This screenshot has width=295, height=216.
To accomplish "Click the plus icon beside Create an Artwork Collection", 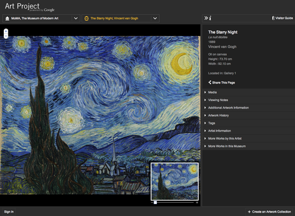I will pyautogui.click(x=249, y=212).
